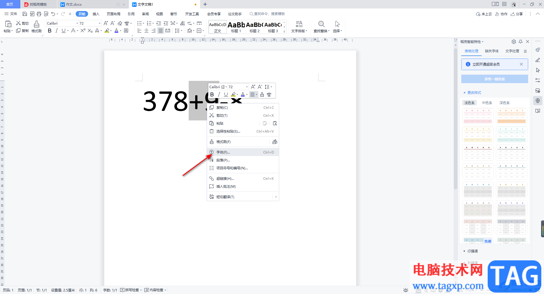This screenshot has width=544, height=294.
Task: Toggle Underline in the ribbon
Action: point(63,31)
